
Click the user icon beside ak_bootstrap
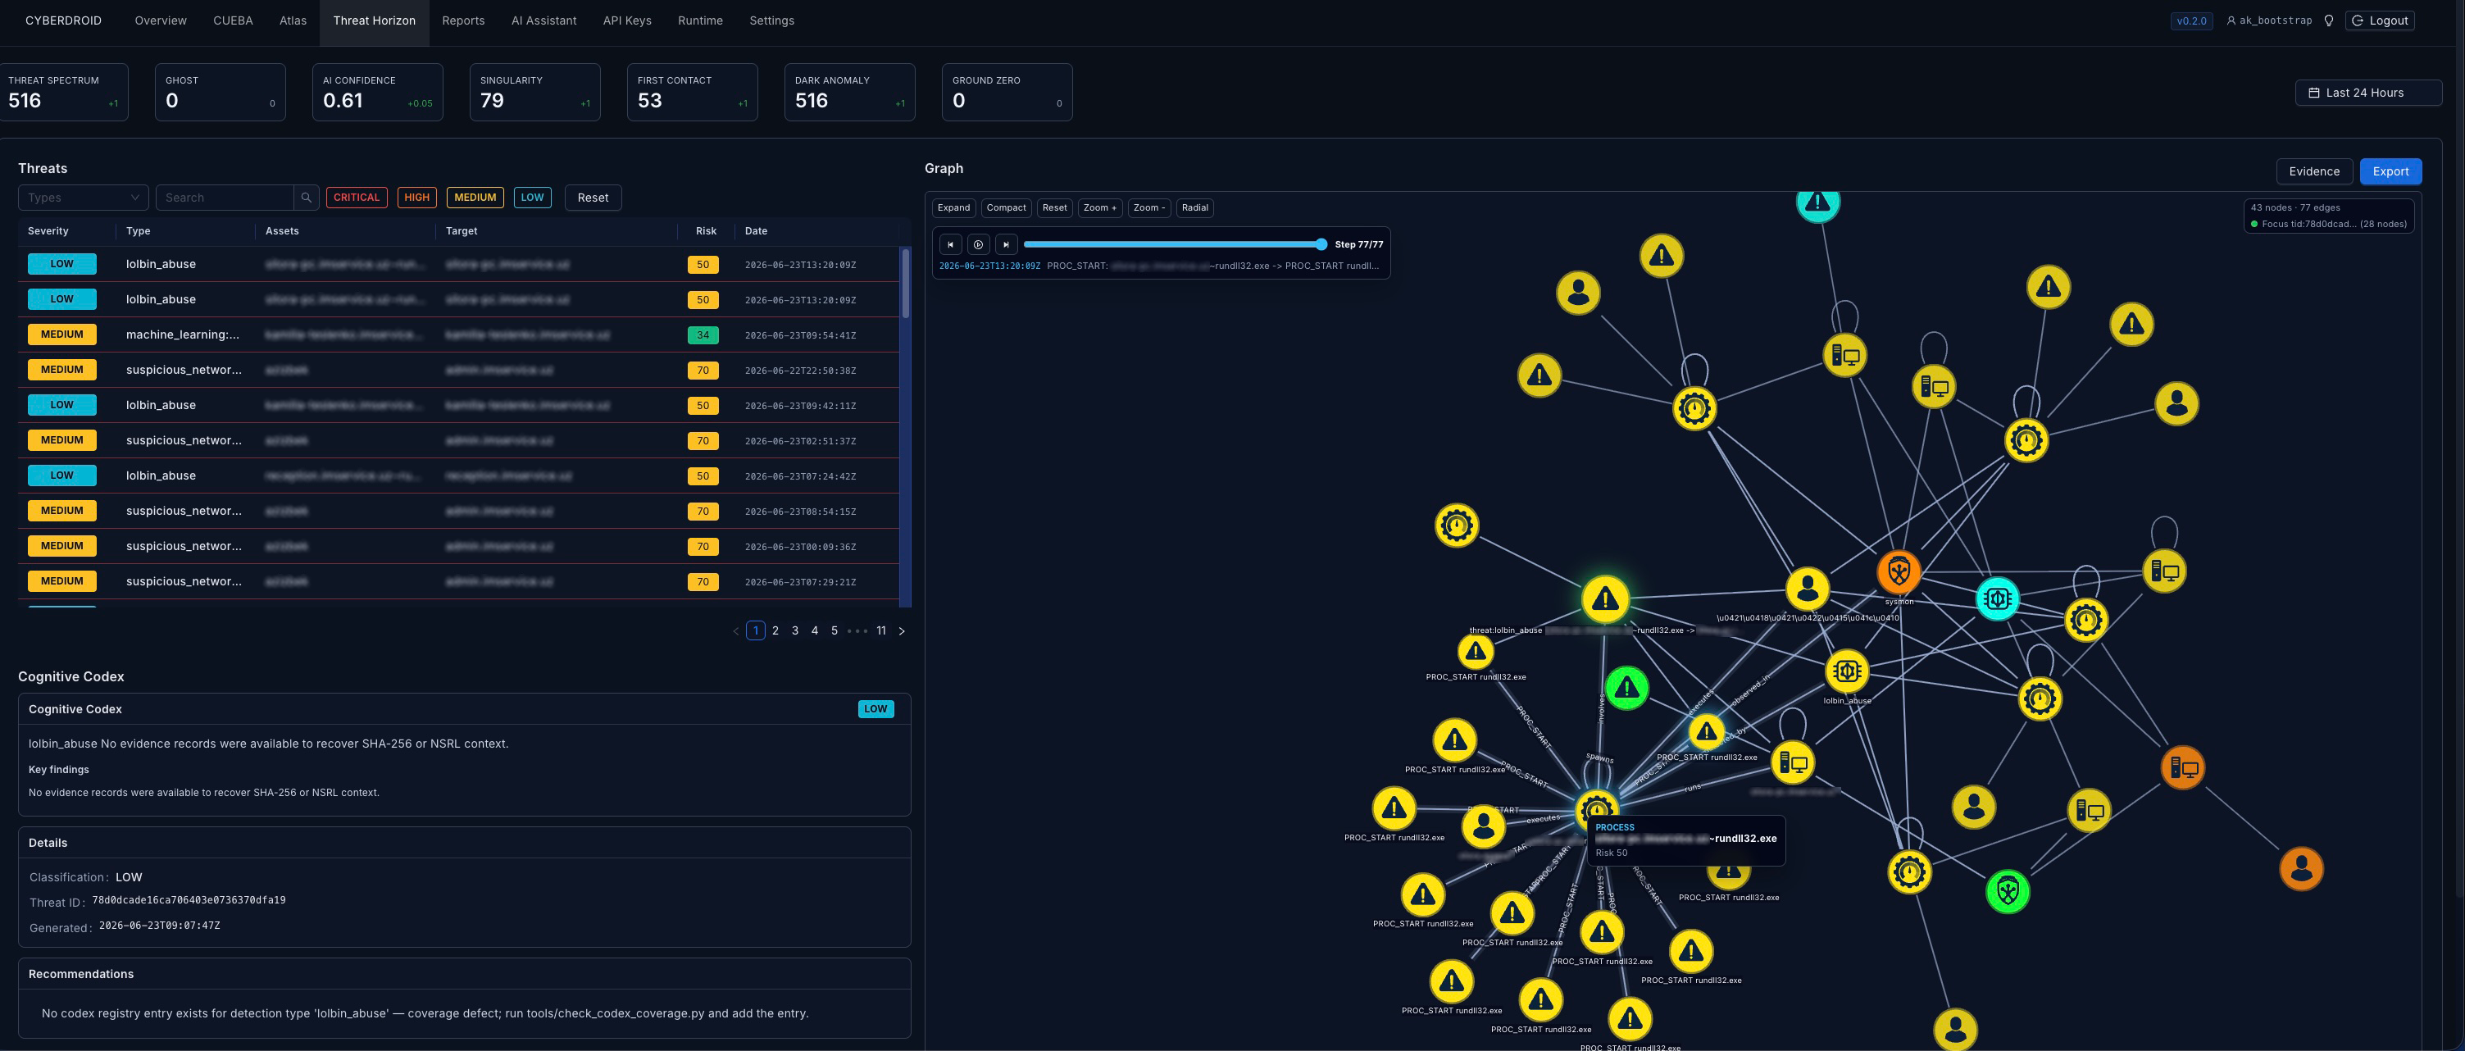[x=2231, y=20]
